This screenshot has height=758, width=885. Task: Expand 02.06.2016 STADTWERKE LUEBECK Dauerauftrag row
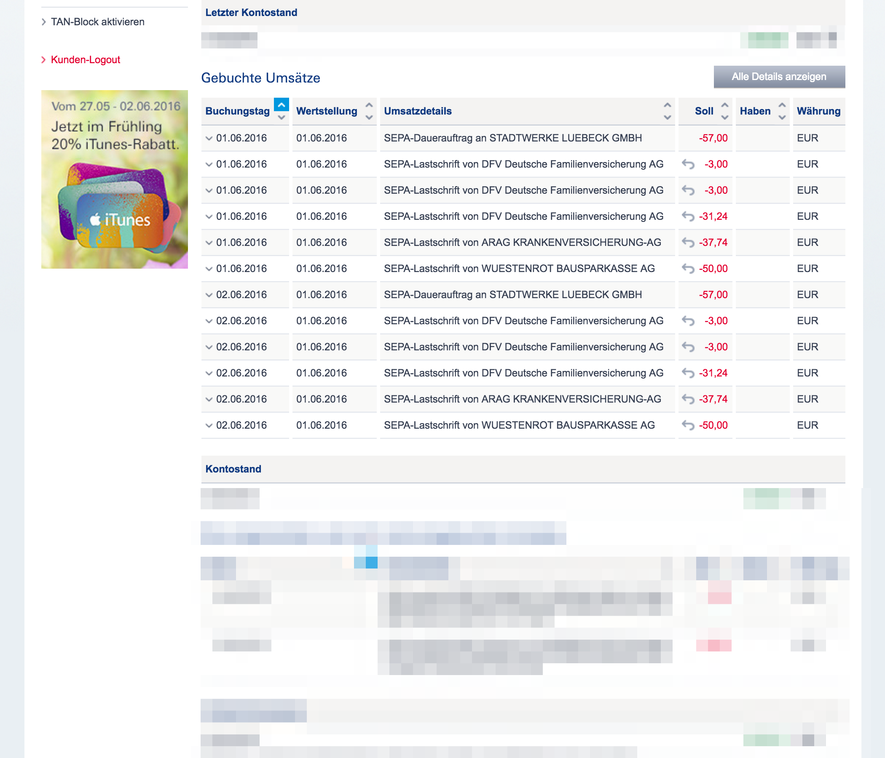[x=209, y=295]
